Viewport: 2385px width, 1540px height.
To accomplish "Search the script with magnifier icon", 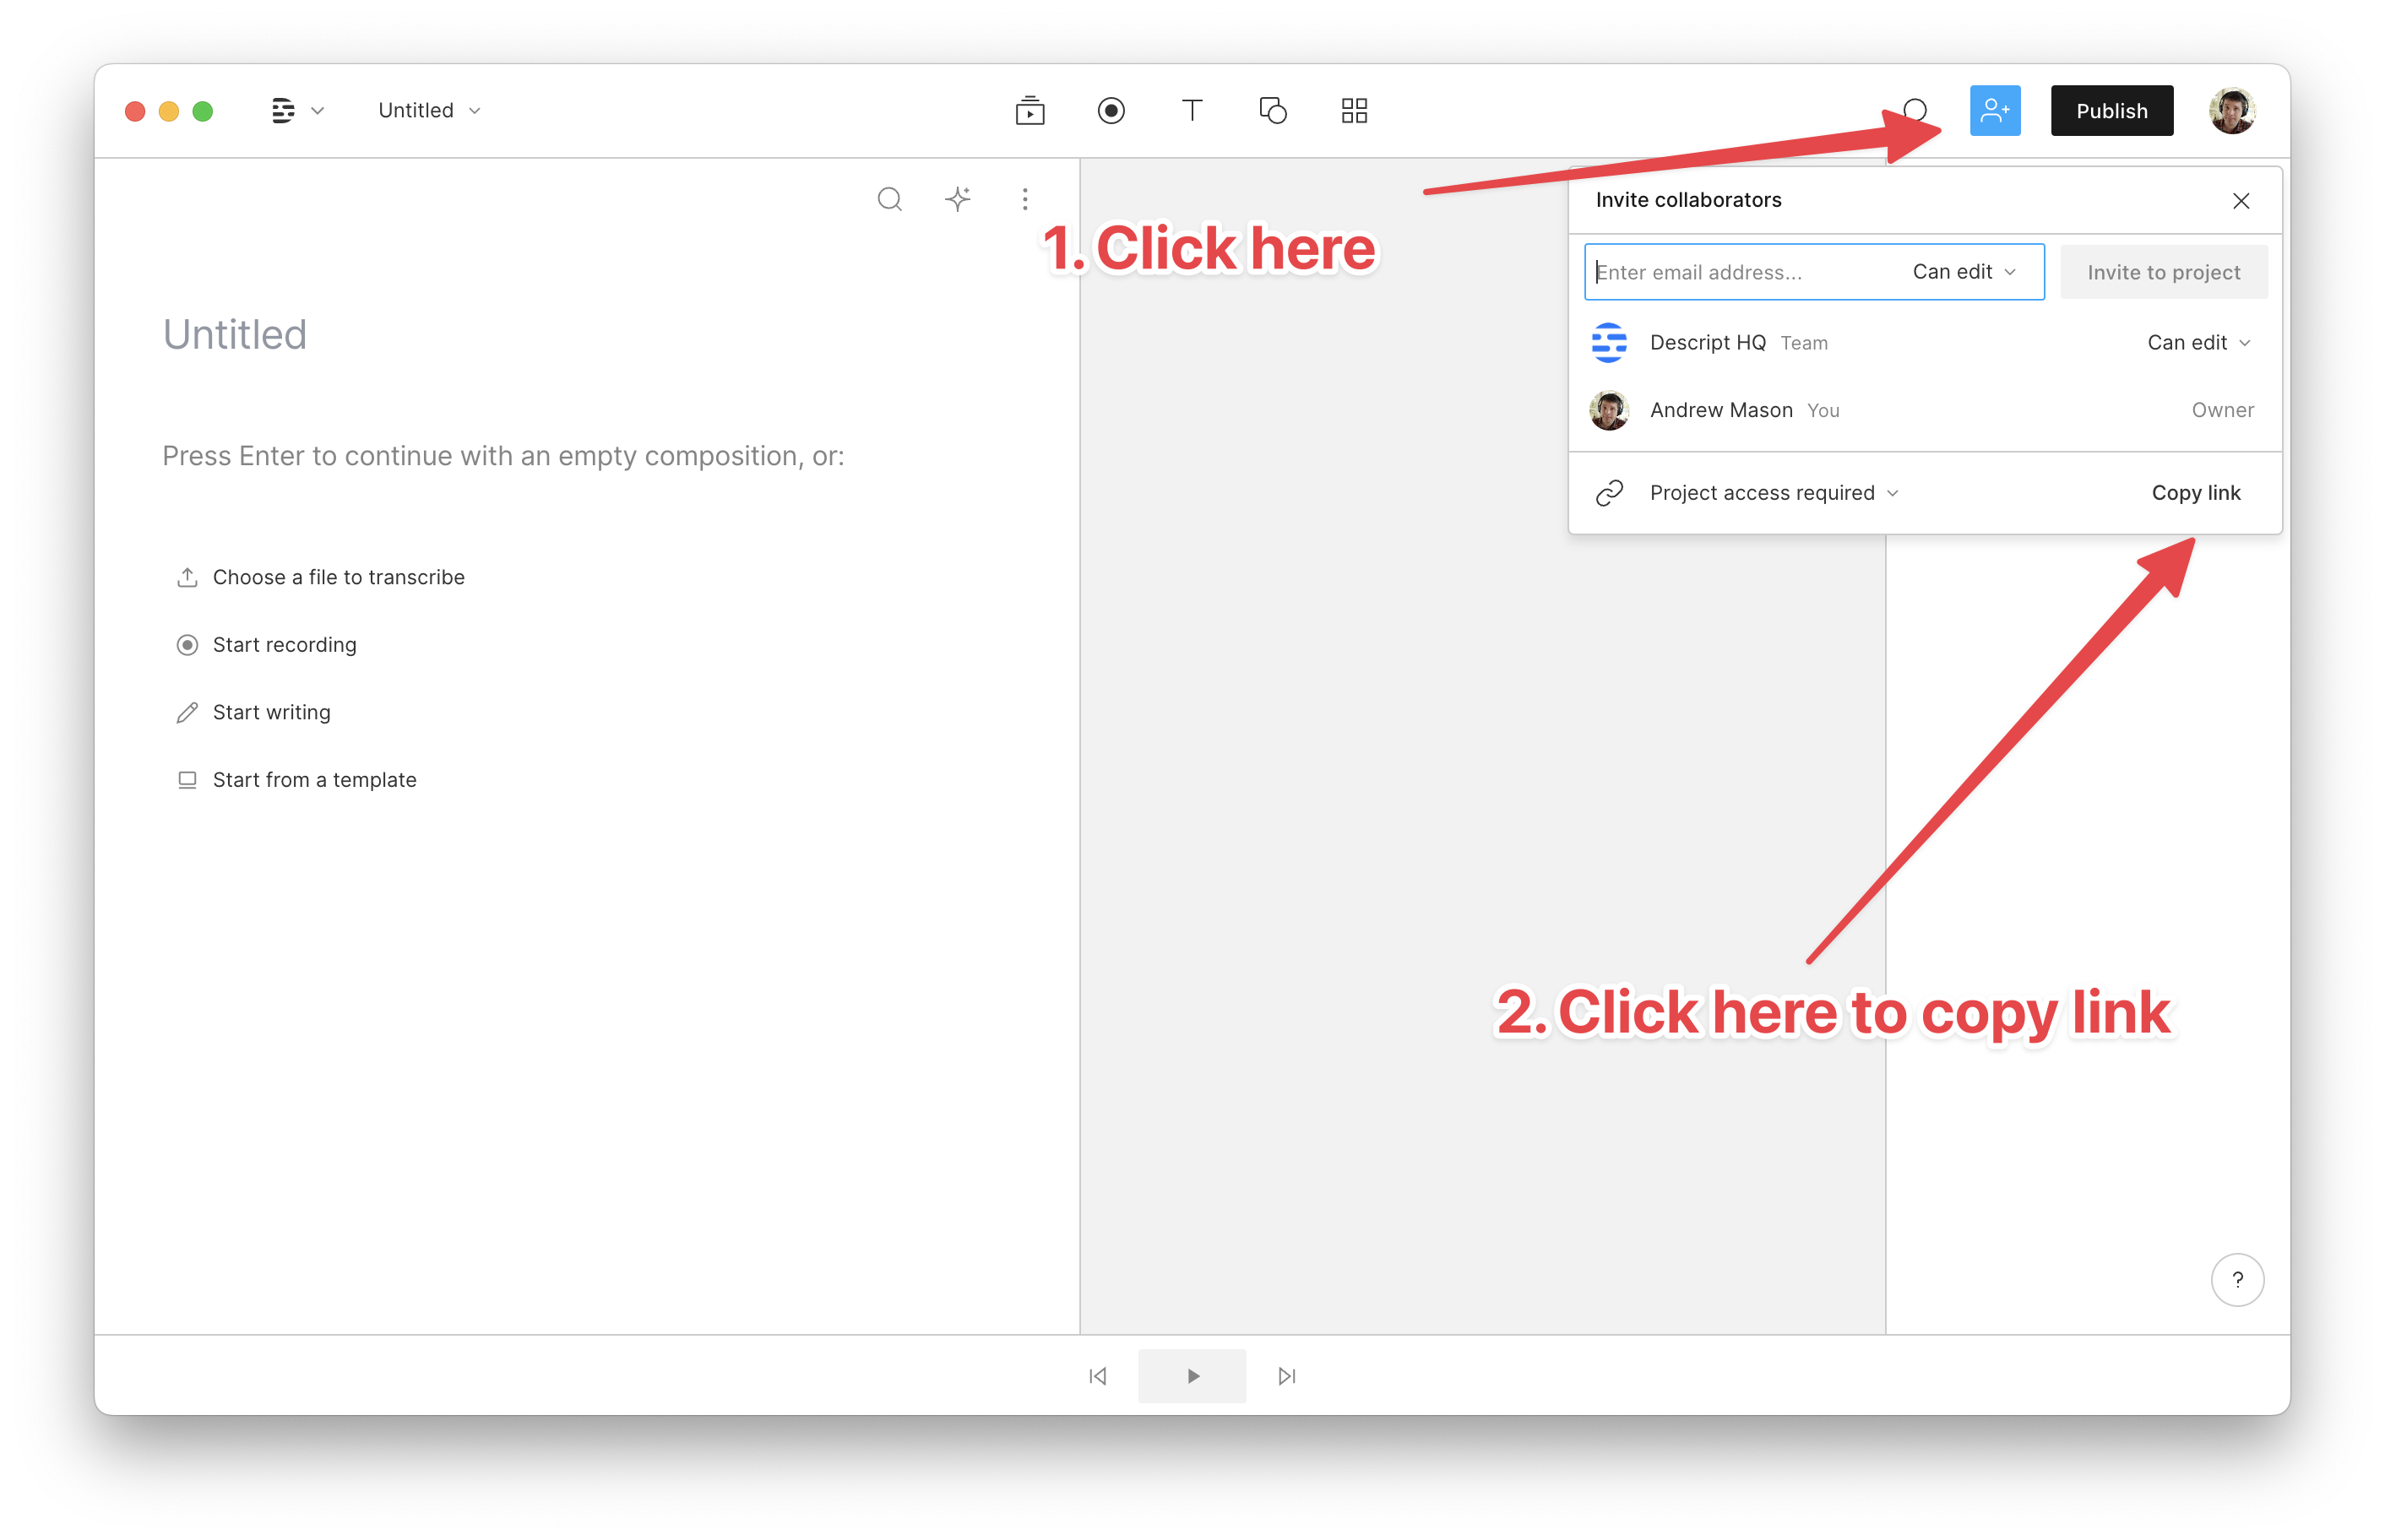I will point(889,199).
